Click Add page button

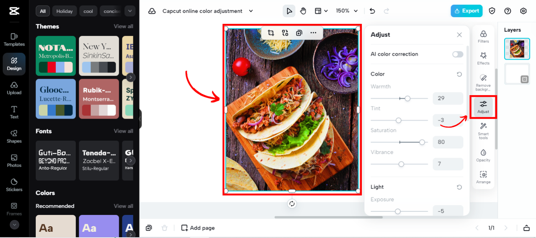click(x=198, y=228)
